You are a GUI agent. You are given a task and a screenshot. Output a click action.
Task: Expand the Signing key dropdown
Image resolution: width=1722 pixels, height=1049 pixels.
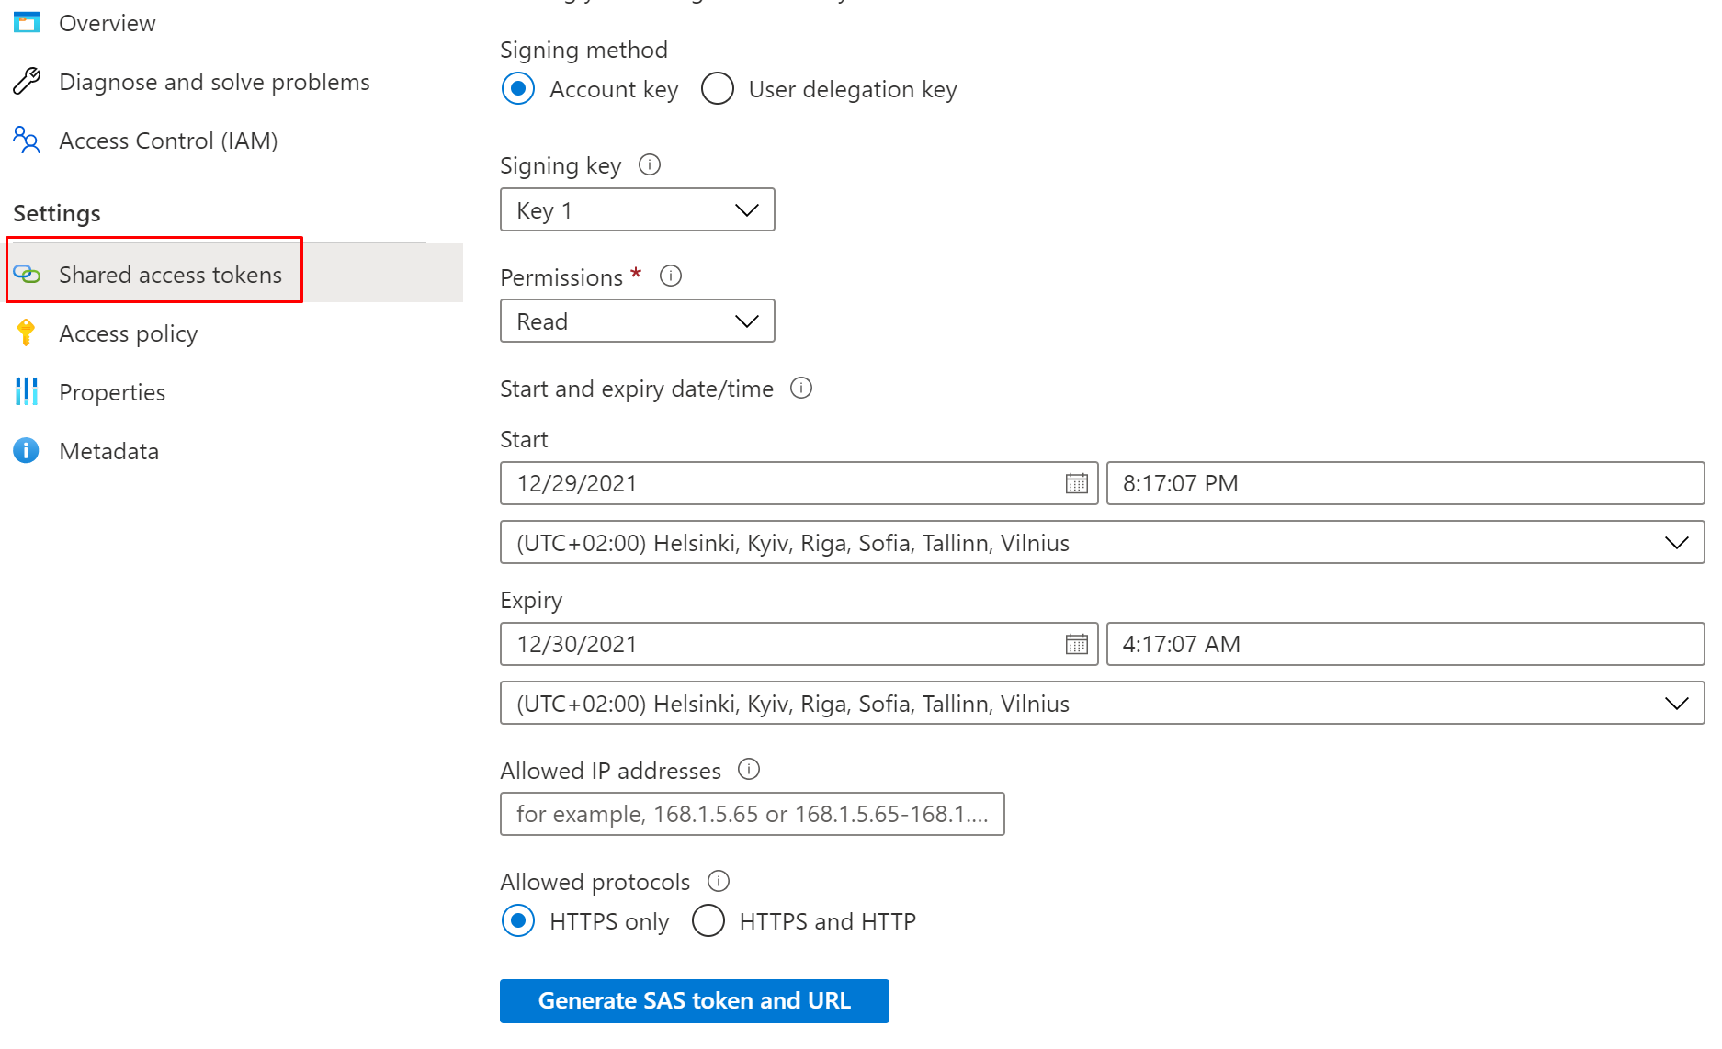click(x=637, y=210)
